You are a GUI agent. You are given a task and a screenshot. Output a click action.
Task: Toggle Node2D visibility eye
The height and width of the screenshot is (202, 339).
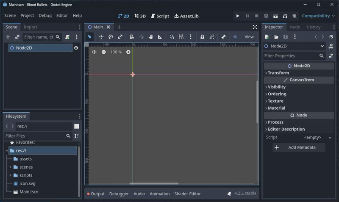[x=76, y=48]
